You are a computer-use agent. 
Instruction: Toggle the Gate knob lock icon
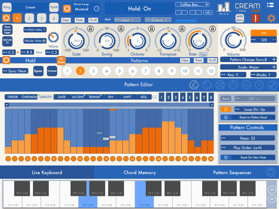[x=90, y=28]
